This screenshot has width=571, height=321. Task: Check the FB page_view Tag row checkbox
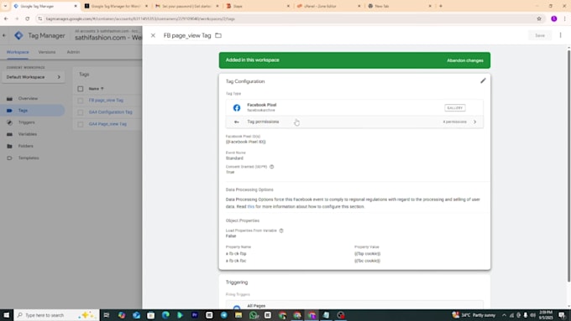tap(81, 101)
